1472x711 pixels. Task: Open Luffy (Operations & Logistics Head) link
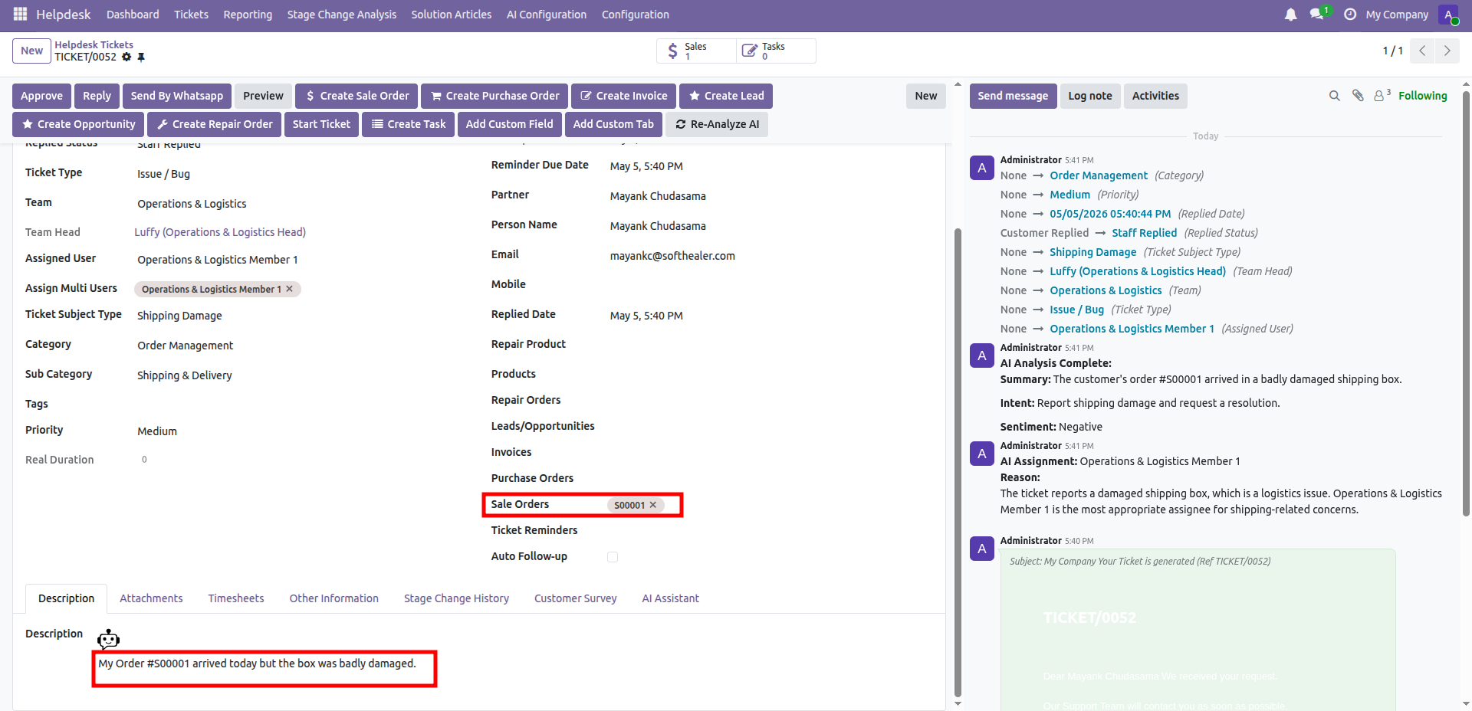click(x=220, y=232)
